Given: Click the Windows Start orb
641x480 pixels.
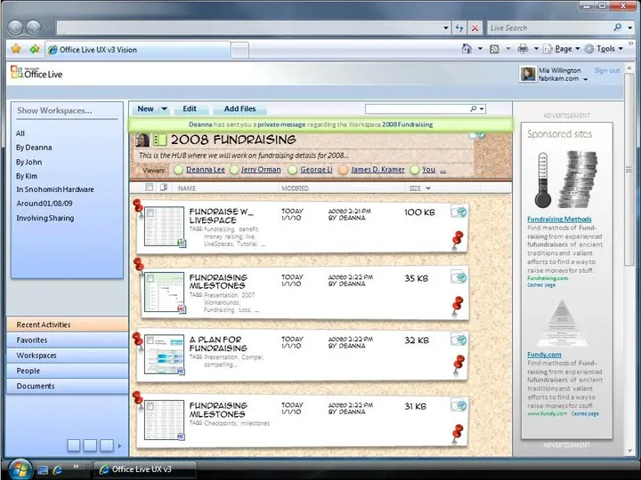Looking at the screenshot, I should pos(20,468).
